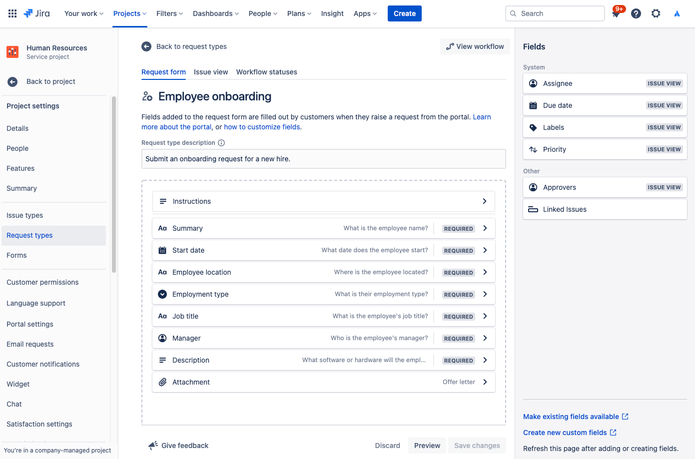Click the paperclip icon on Attachment field

[x=162, y=382]
